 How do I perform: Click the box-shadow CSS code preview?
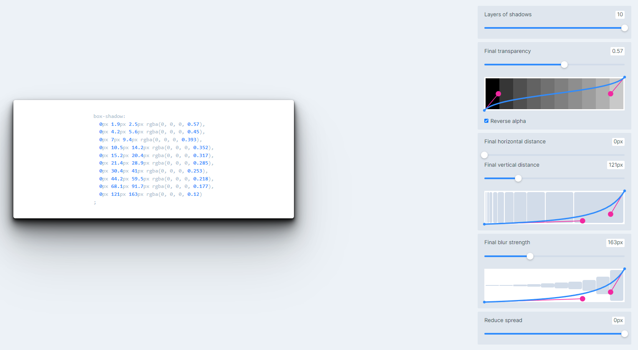[153, 159]
